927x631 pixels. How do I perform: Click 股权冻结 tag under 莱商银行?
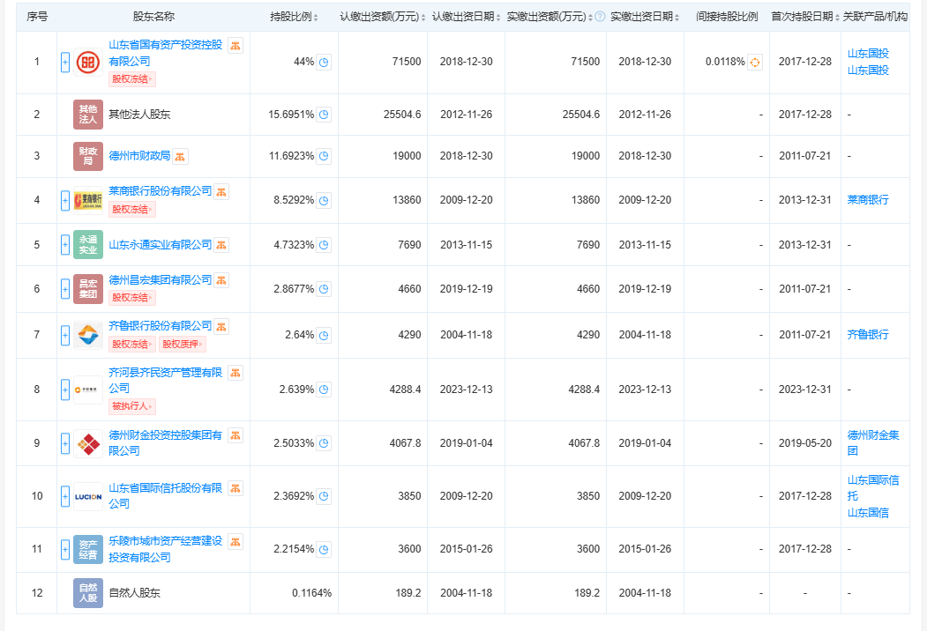click(x=131, y=210)
